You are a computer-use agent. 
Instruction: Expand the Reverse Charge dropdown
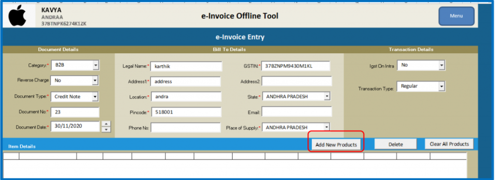coord(95,80)
